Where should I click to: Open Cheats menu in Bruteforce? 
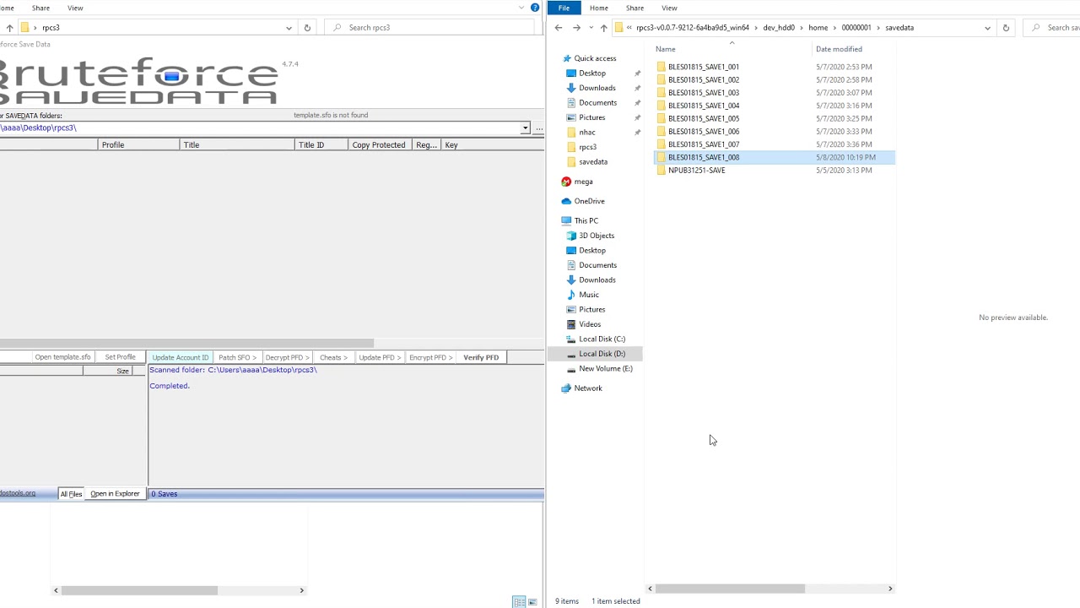[333, 357]
